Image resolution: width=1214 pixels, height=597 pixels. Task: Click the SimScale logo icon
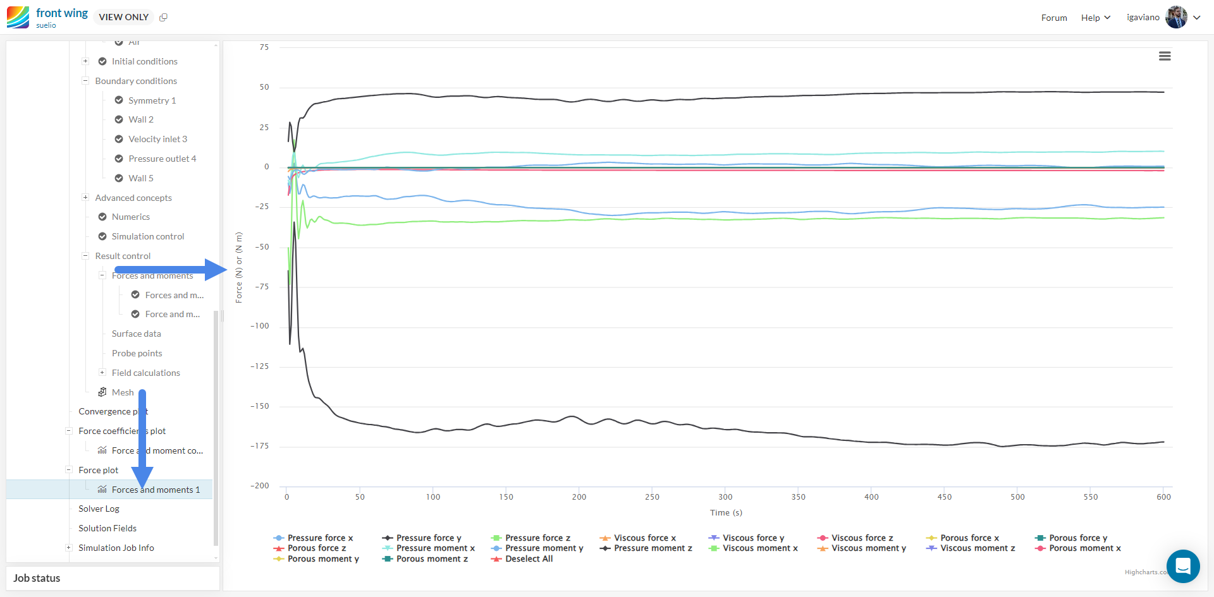[18, 17]
